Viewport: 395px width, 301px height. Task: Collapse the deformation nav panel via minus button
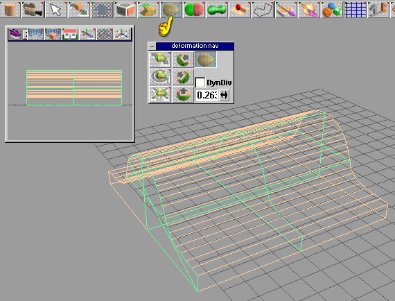point(152,46)
